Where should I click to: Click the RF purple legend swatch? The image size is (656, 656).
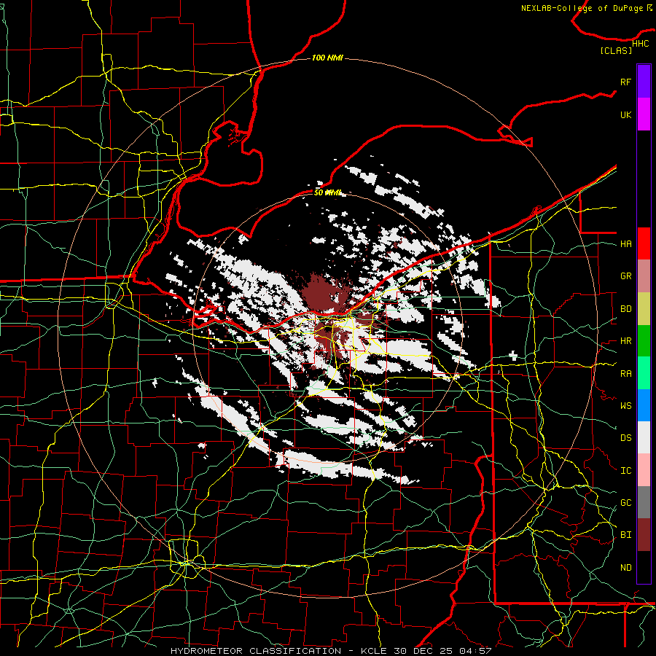coord(644,82)
